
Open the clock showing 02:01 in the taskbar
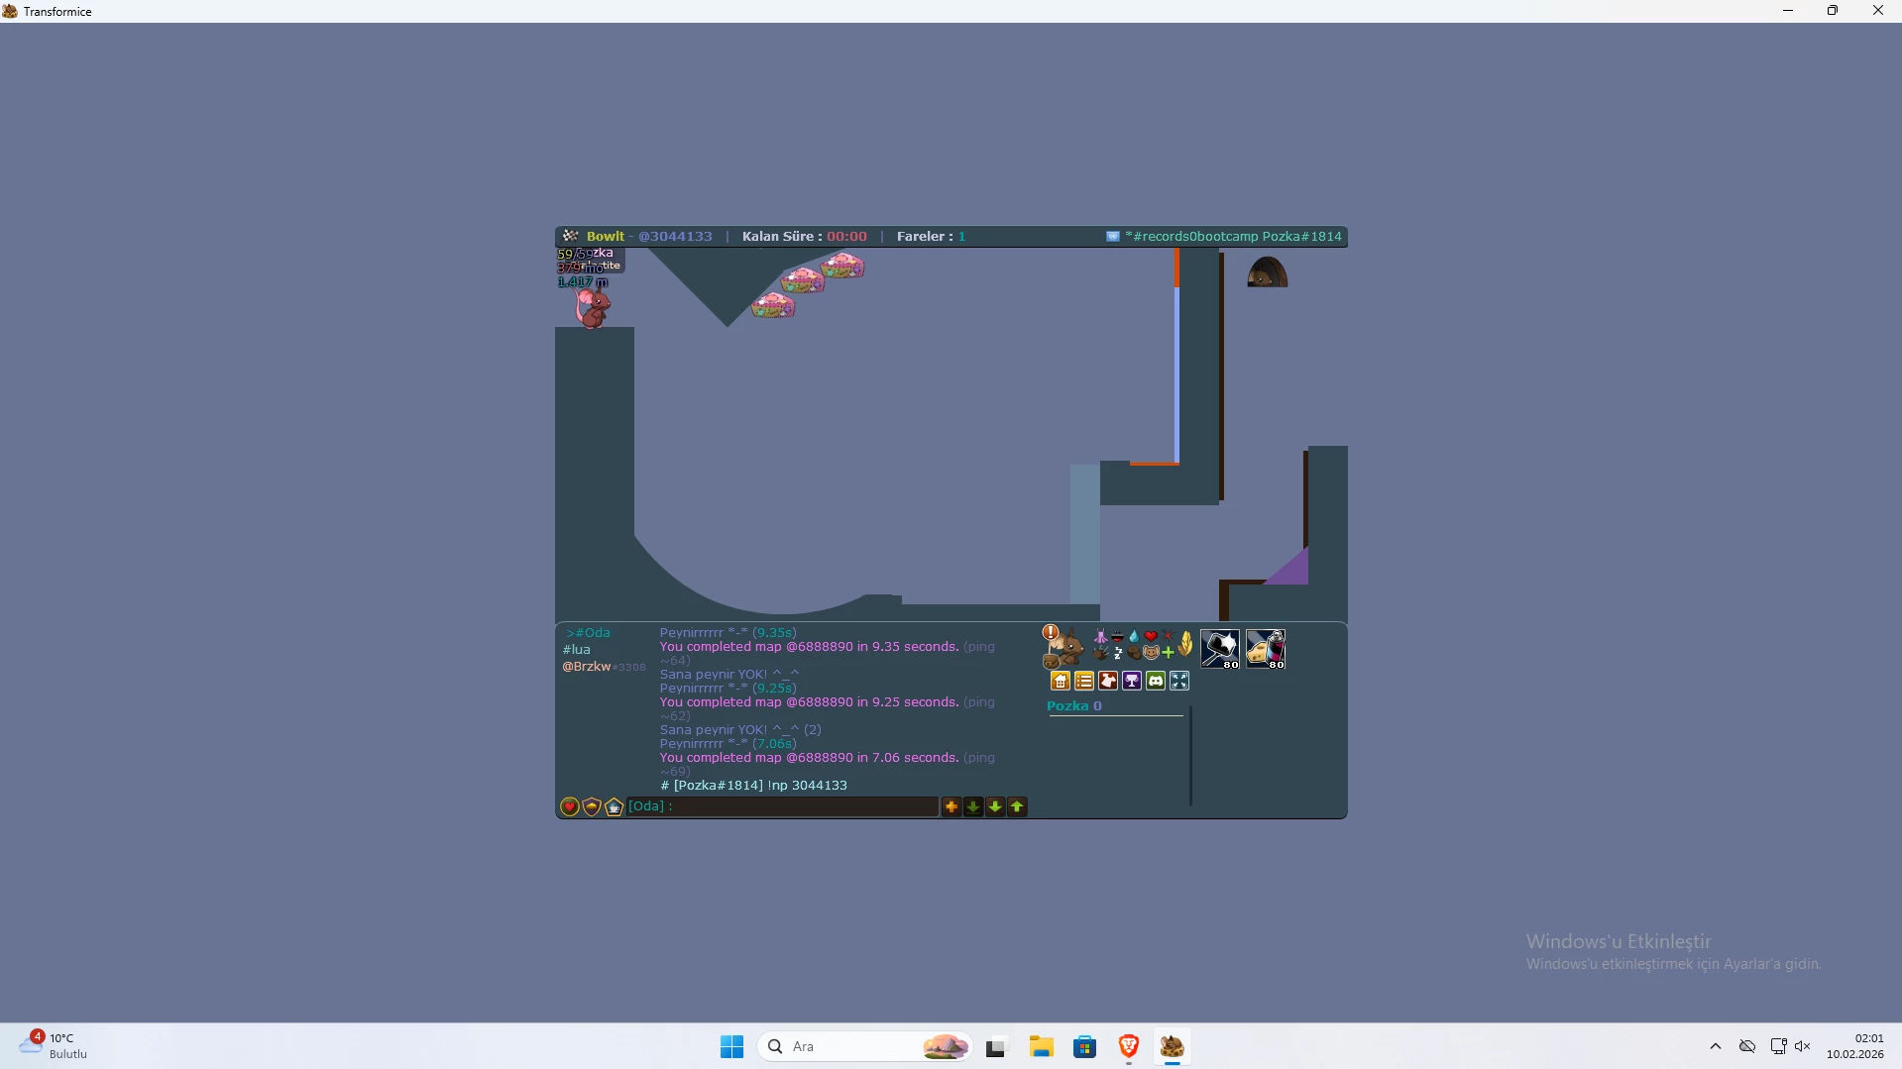[1855, 1046]
